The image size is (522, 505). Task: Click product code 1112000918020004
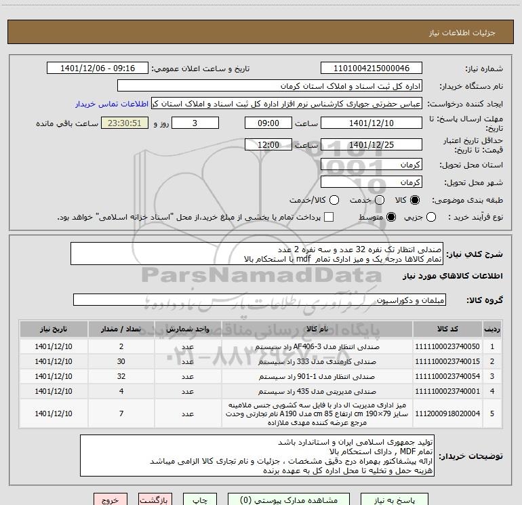click(x=447, y=413)
